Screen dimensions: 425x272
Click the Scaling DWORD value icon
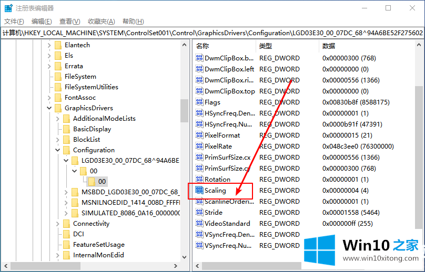199,190
